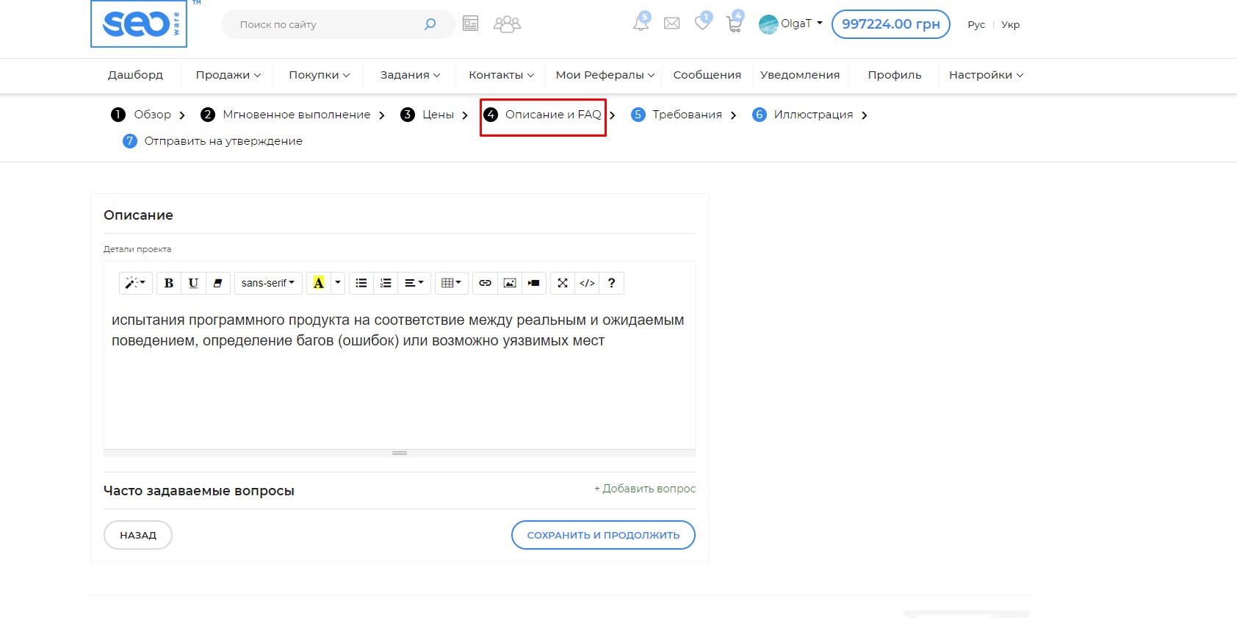Open the sans-serif font dropdown
This screenshot has height=618, width=1237.
[268, 283]
